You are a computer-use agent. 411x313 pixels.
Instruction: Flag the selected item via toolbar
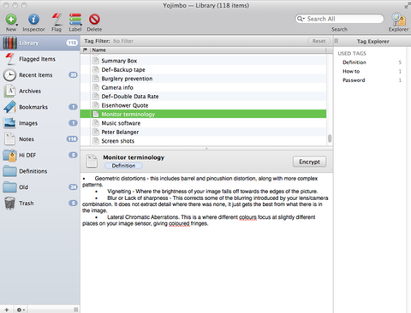57,20
